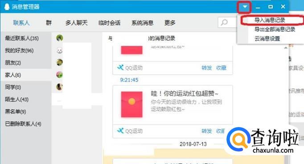Screen dimensions: 304x164
Task: Expand the 更多 tab
Action: pyautogui.click(x=170, y=23)
